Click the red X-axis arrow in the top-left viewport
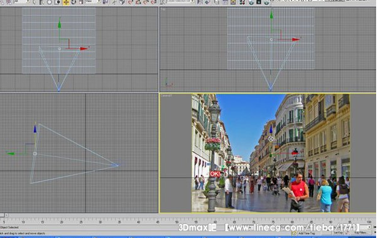This screenshot has height=238, width=378. click(84, 49)
